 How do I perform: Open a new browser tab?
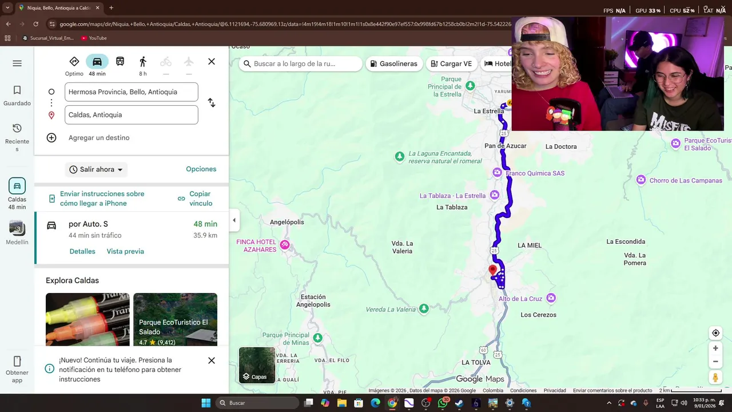[x=111, y=8]
